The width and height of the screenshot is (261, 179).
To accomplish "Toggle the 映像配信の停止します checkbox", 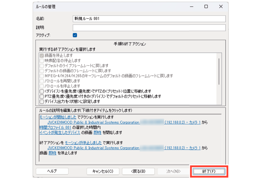I will [42, 61].
